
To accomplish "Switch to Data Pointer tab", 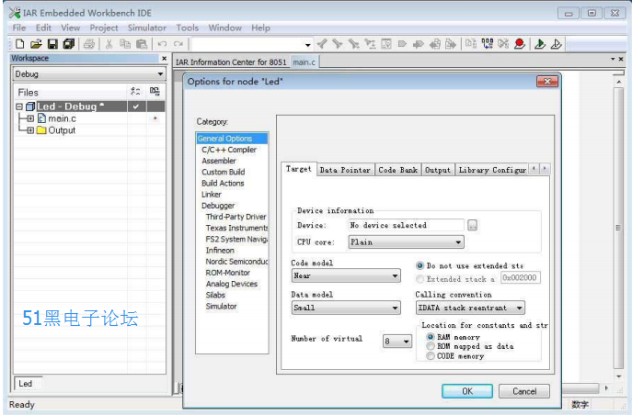I will pyautogui.click(x=345, y=170).
